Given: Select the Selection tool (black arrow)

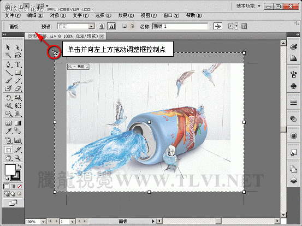Looking at the screenshot, I should point(8,47).
